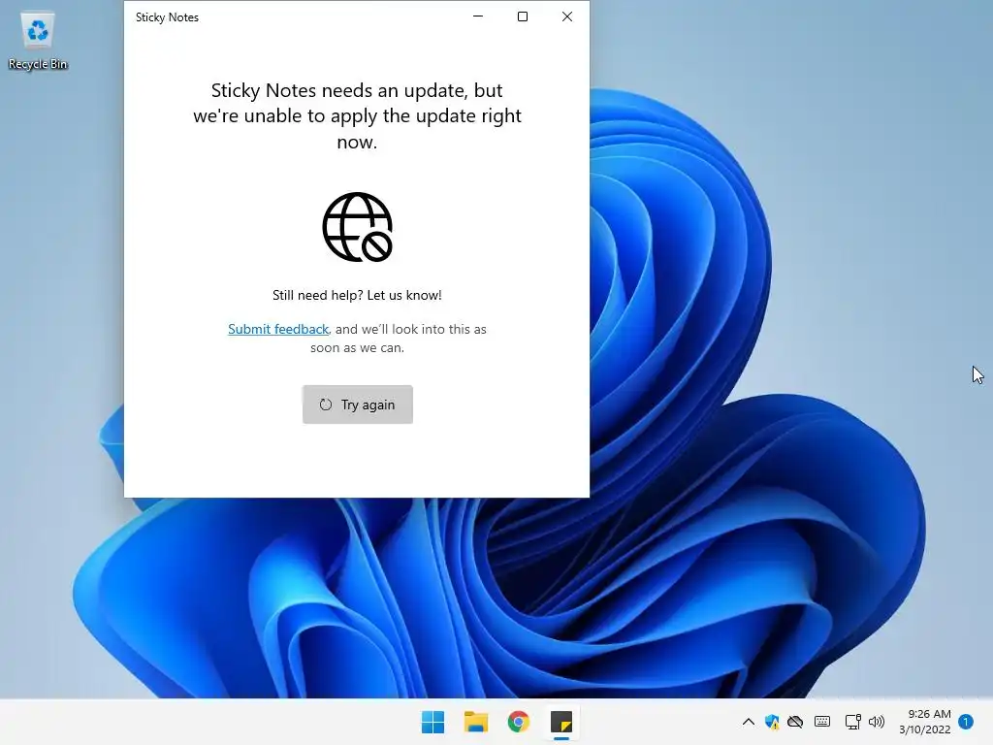This screenshot has width=993, height=745.
Task: Click the volume speaker tray icon
Action: click(x=877, y=722)
